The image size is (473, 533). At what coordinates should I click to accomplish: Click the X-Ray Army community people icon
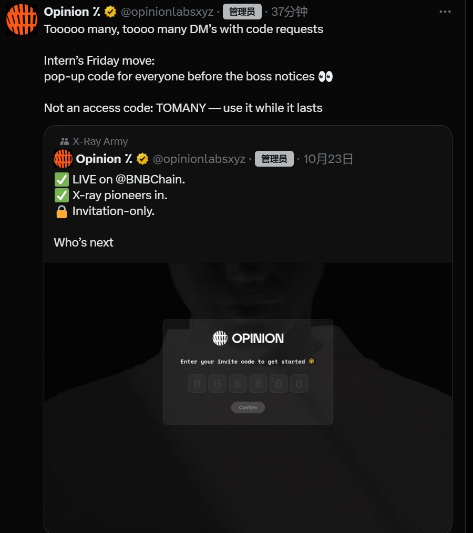65,141
